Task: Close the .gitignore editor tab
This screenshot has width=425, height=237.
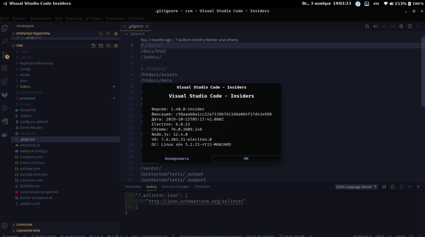Action: click(x=147, y=26)
